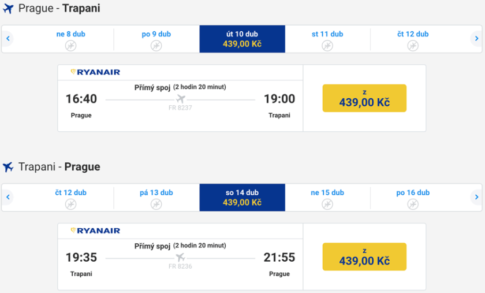Click the no-flight icon under ne 8 dub

pyautogui.click(x=70, y=45)
